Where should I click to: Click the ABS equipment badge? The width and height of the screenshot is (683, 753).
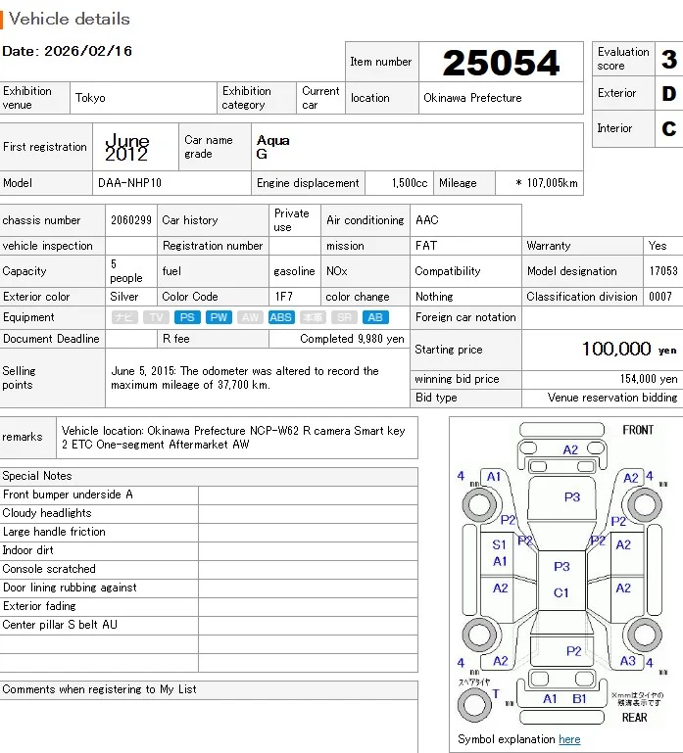[281, 317]
